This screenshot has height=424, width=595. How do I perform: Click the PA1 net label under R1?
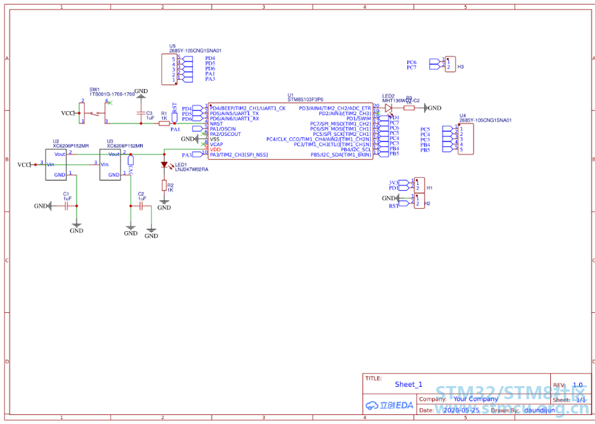tap(175, 130)
